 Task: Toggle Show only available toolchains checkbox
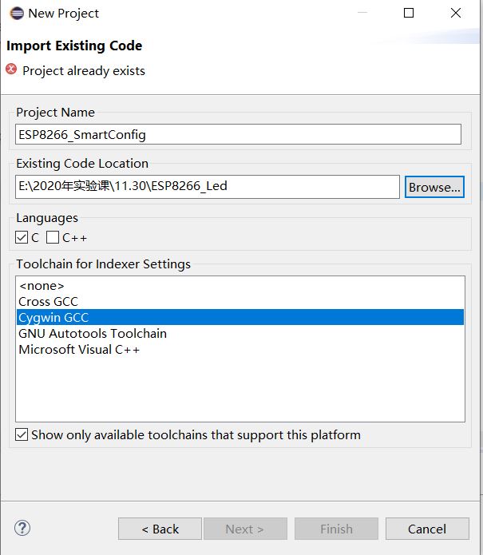22,434
